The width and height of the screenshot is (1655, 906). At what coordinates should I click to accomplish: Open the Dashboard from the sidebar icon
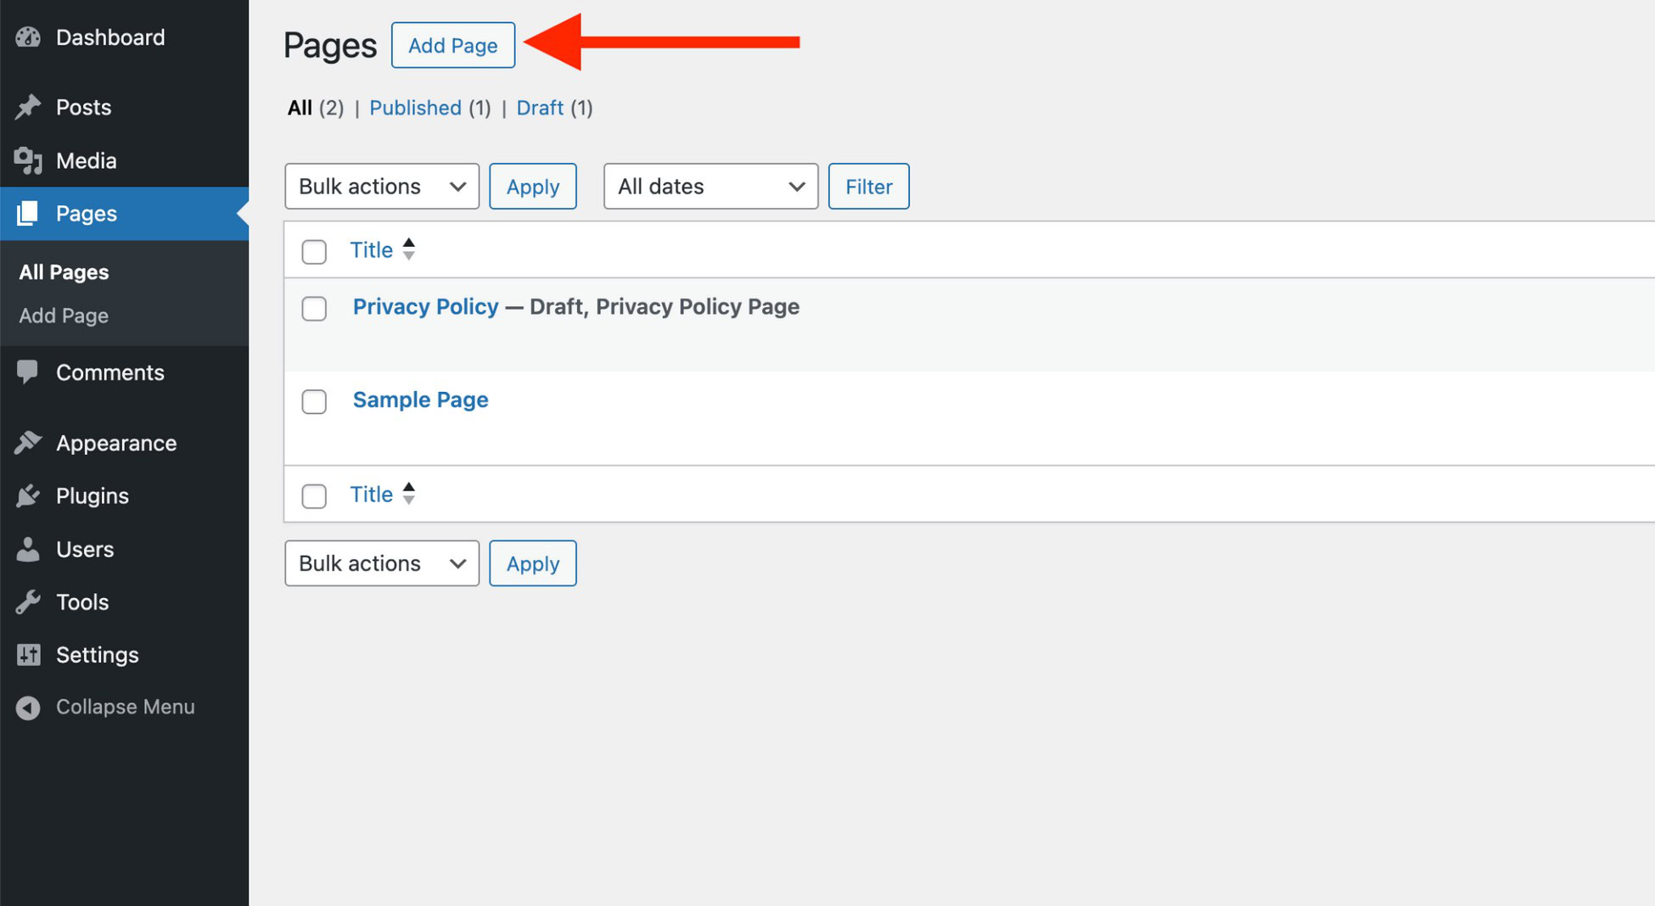[28, 36]
